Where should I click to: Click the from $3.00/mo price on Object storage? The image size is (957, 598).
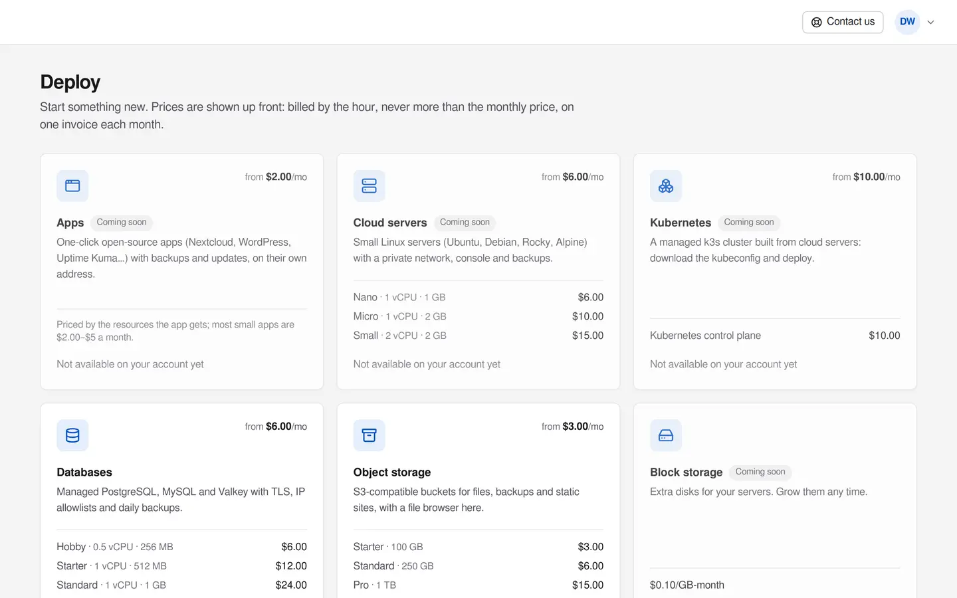pyautogui.click(x=572, y=427)
